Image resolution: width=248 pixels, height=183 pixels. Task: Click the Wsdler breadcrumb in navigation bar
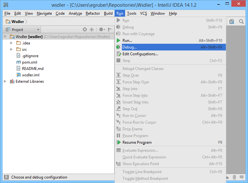pyautogui.click(x=18, y=21)
